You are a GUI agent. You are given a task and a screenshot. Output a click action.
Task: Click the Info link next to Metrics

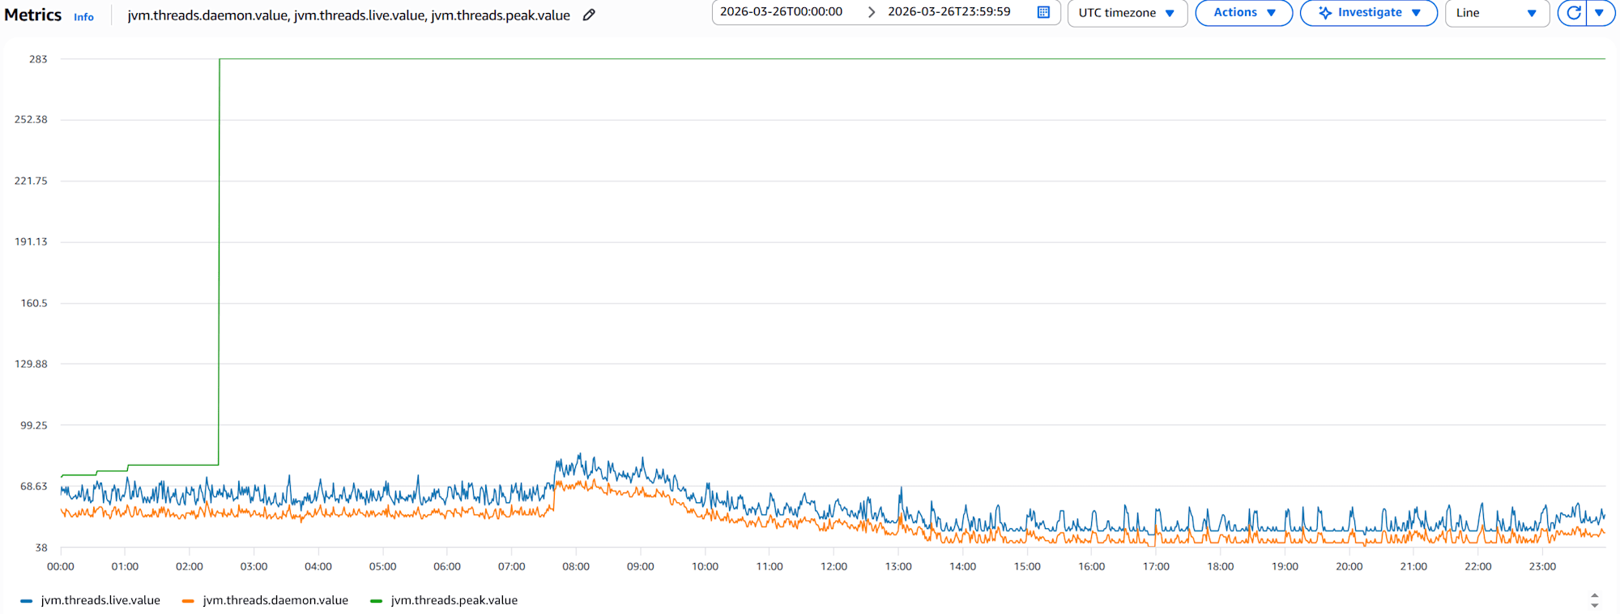(x=83, y=17)
